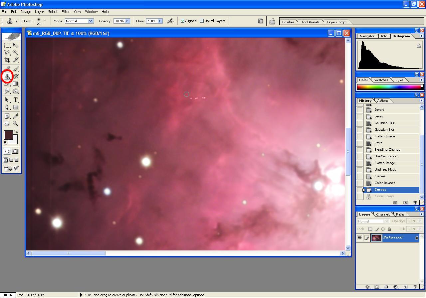This screenshot has height=298, width=426.
Task: Activate the Horizontal Type tool
Action: (16, 100)
